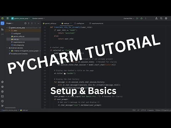Open the Terminal tool window
This screenshot has width=171, height=128.
pyautogui.click(x=2, y=96)
